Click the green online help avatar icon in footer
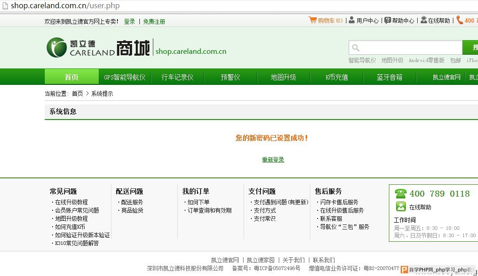 (x=401, y=207)
